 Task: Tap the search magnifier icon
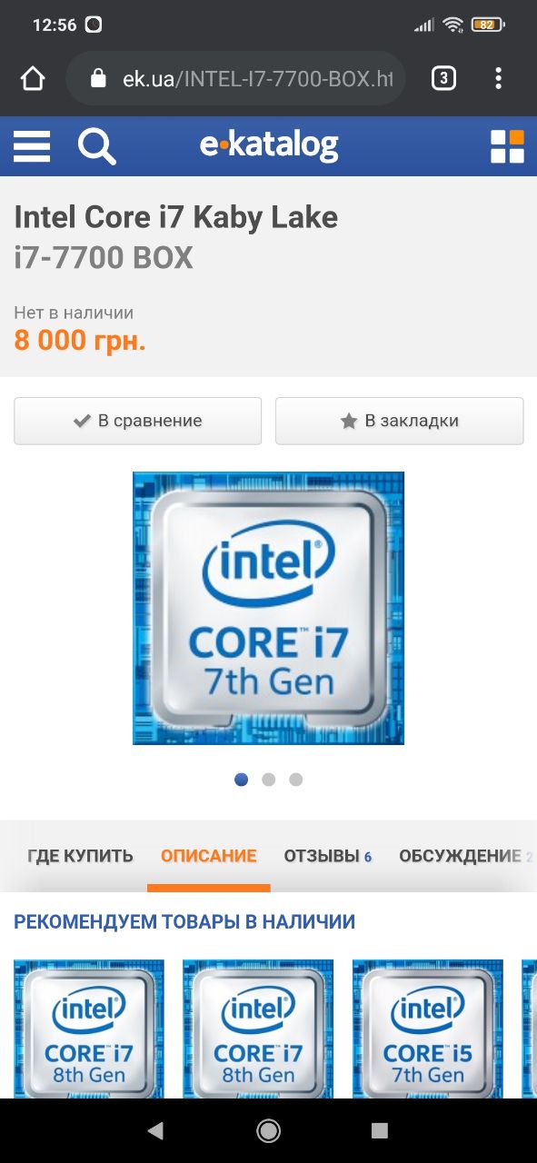(x=96, y=146)
